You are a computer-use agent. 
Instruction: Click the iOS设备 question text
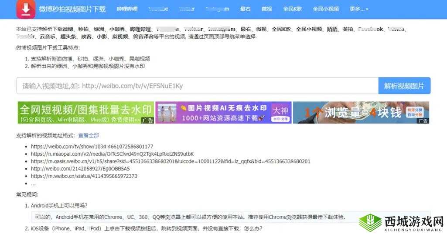tap(147, 229)
